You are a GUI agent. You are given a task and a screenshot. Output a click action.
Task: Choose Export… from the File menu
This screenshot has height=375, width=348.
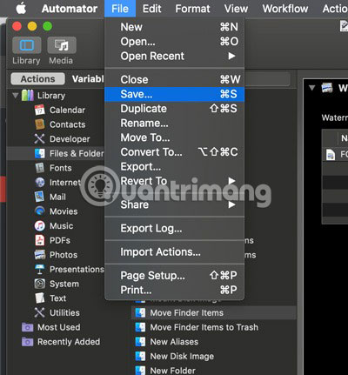[174, 166]
